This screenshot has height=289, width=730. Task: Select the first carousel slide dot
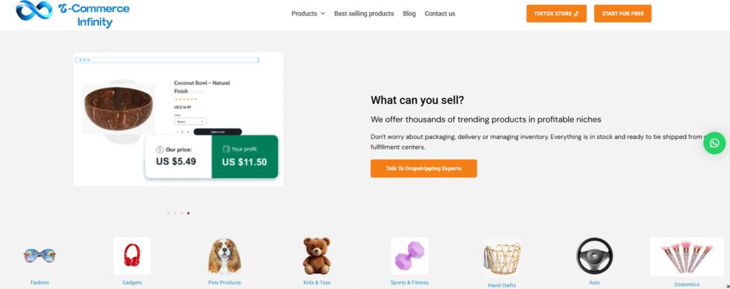pyautogui.click(x=168, y=214)
